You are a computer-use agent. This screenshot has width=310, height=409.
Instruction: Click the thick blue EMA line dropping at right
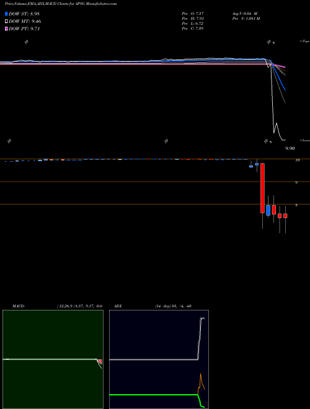[x=278, y=77]
